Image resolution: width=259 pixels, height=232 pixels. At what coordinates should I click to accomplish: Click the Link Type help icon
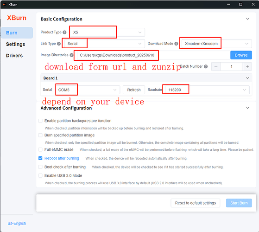(x=59, y=44)
